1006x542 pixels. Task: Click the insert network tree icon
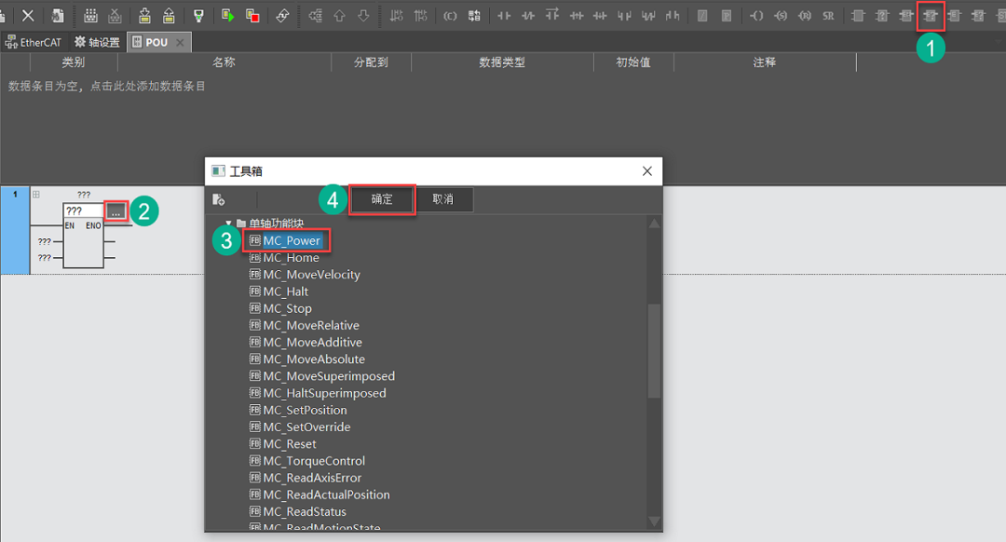(x=315, y=16)
